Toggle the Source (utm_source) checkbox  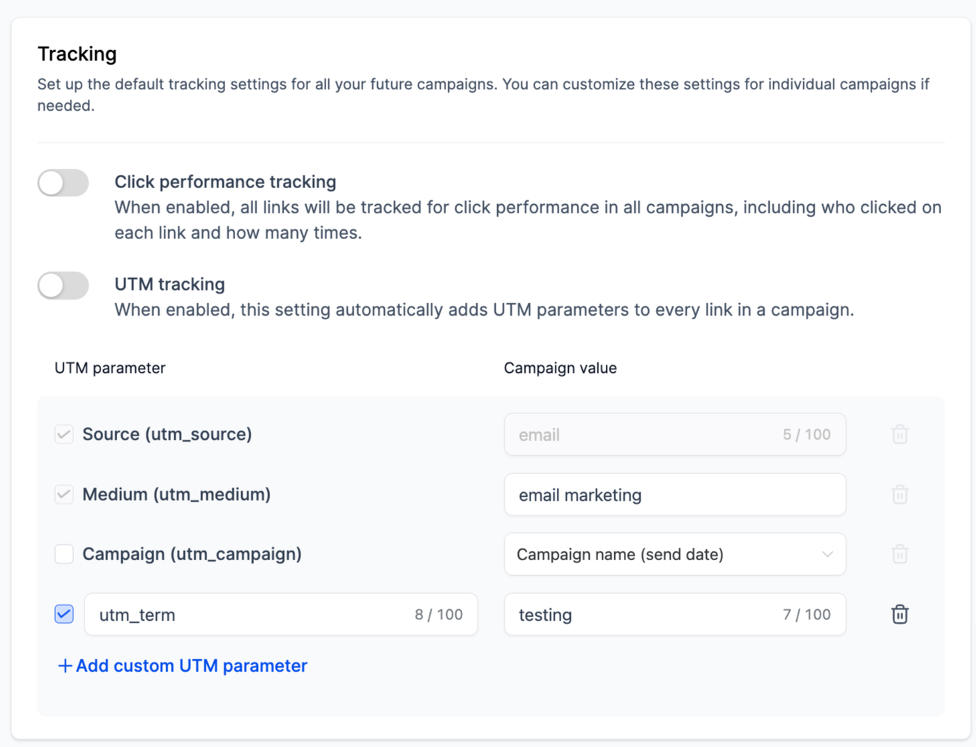click(x=64, y=435)
